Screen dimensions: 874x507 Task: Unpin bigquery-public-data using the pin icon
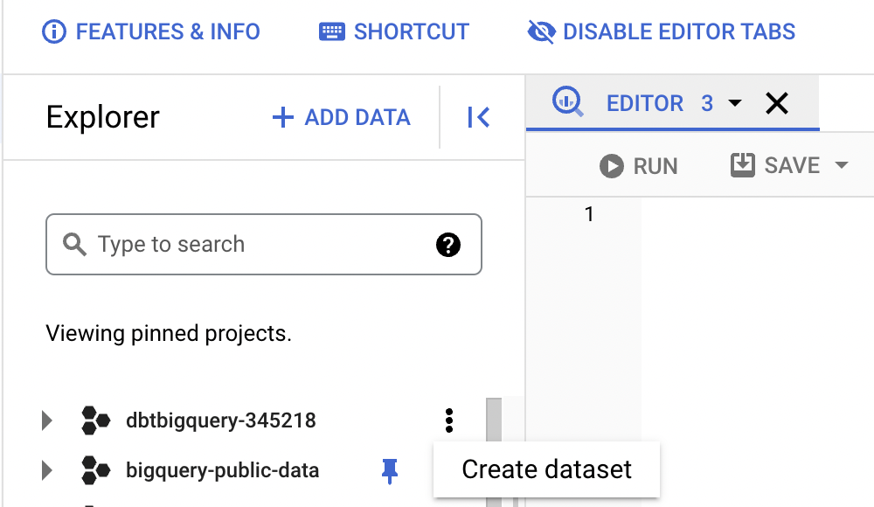click(390, 471)
